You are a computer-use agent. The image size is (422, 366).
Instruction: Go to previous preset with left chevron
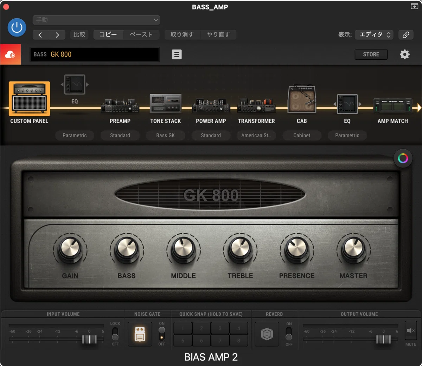(40, 35)
